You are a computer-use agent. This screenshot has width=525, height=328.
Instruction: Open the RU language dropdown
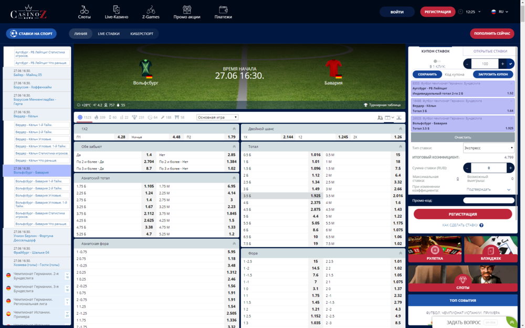tap(500, 12)
